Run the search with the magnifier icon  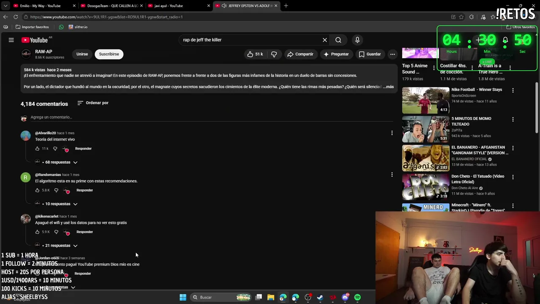pyautogui.click(x=338, y=40)
